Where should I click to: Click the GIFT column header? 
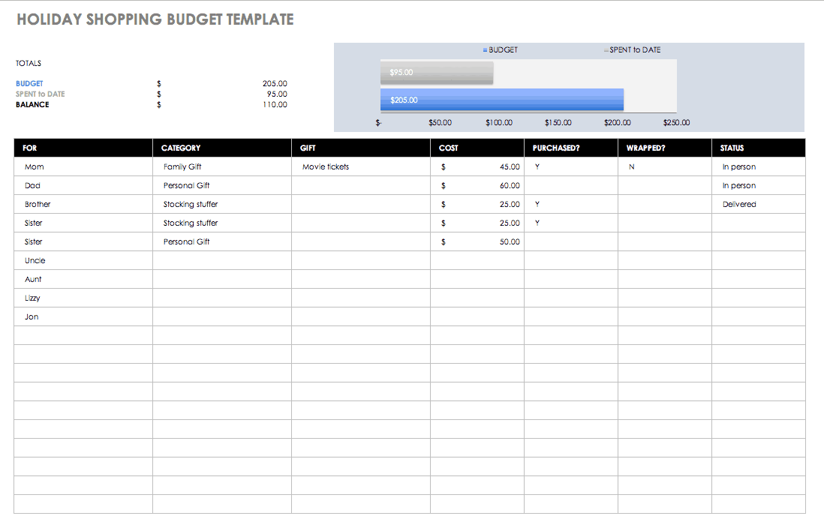click(x=361, y=148)
